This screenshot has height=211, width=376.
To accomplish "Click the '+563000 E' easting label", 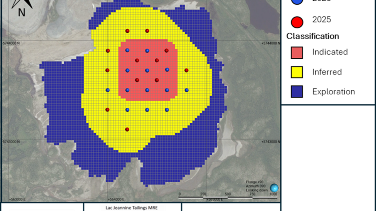I will point(17,199).
